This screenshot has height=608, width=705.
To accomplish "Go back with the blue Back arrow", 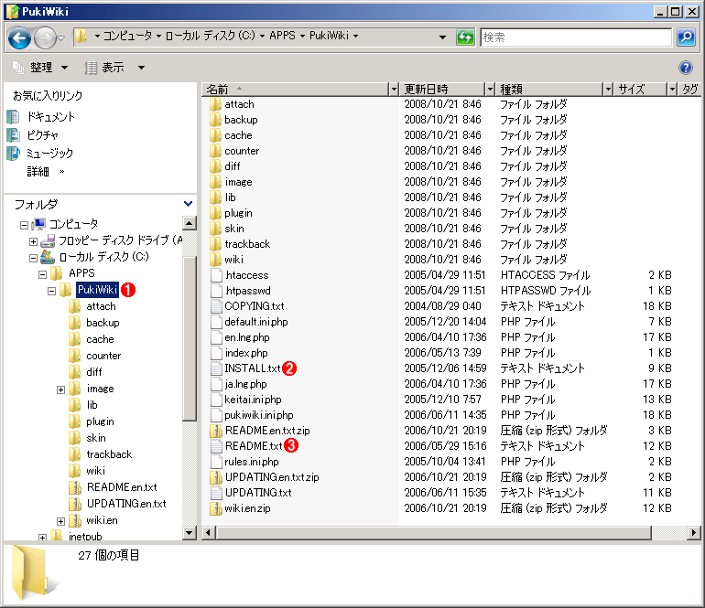I will [20, 38].
